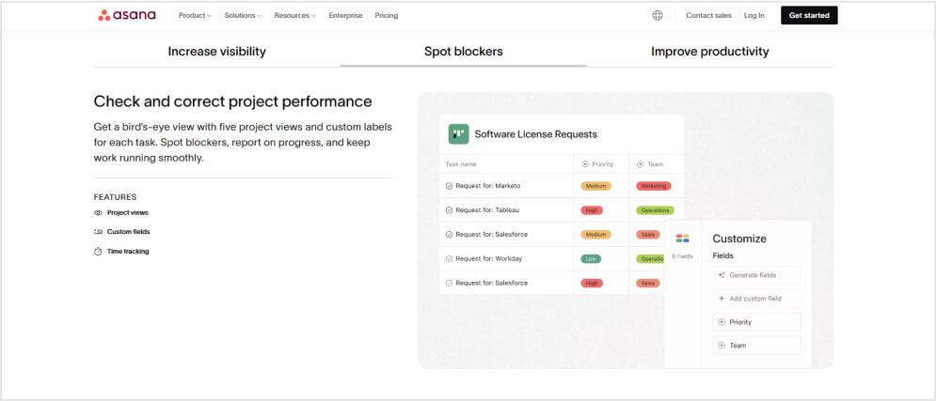The image size is (936, 401).
Task: Click the Custom fields icon
Action: (x=99, y=232)
